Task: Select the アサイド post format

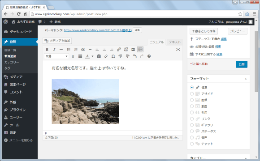Action: [192, 93]
